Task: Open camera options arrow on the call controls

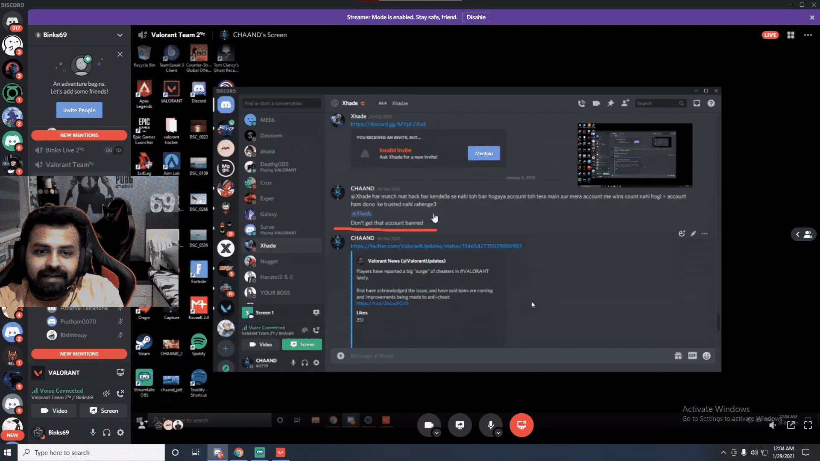Action: [436, 433]
